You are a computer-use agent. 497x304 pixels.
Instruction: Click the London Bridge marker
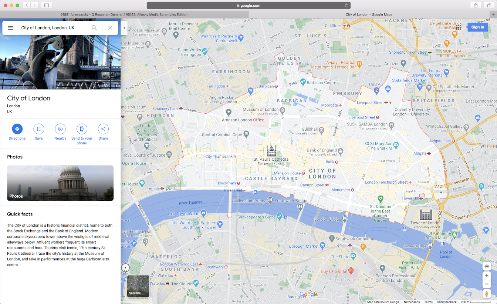click(x=345, y=218)
